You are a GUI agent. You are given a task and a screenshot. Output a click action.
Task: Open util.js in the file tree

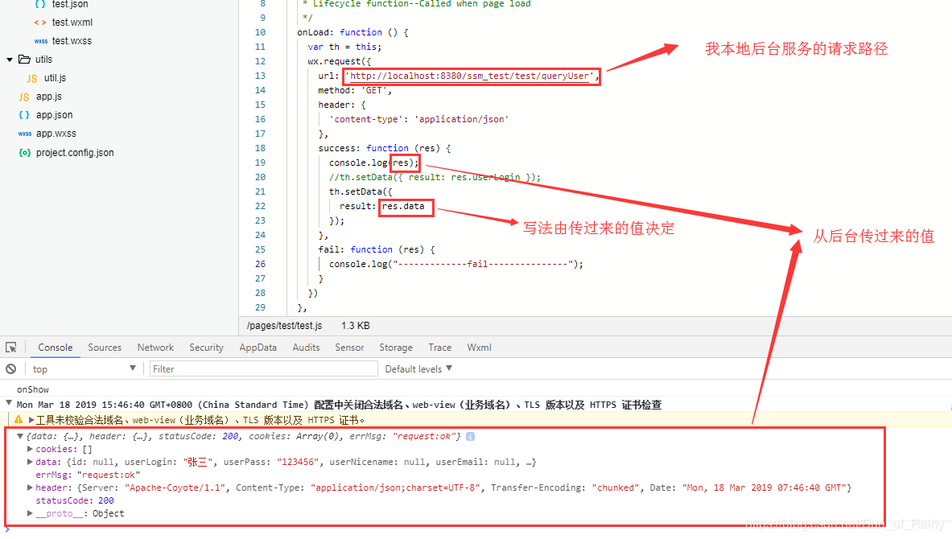pyautogui.click(x=56, y=78)
